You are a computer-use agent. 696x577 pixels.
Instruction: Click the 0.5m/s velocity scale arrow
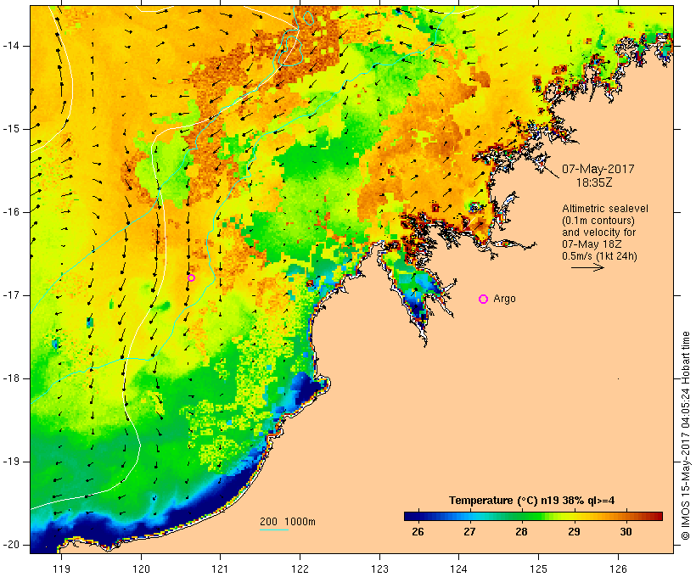(x=587, y=267)
